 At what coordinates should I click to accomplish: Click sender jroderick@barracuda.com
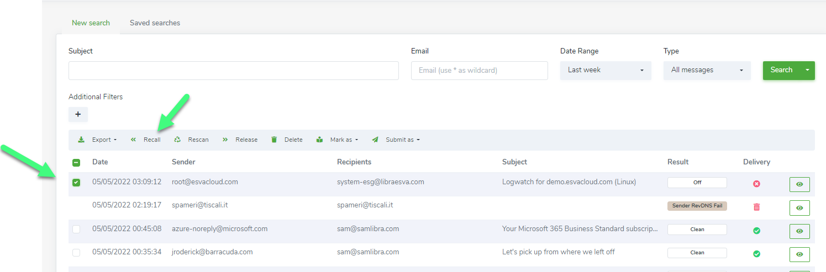tap(212, 252)
